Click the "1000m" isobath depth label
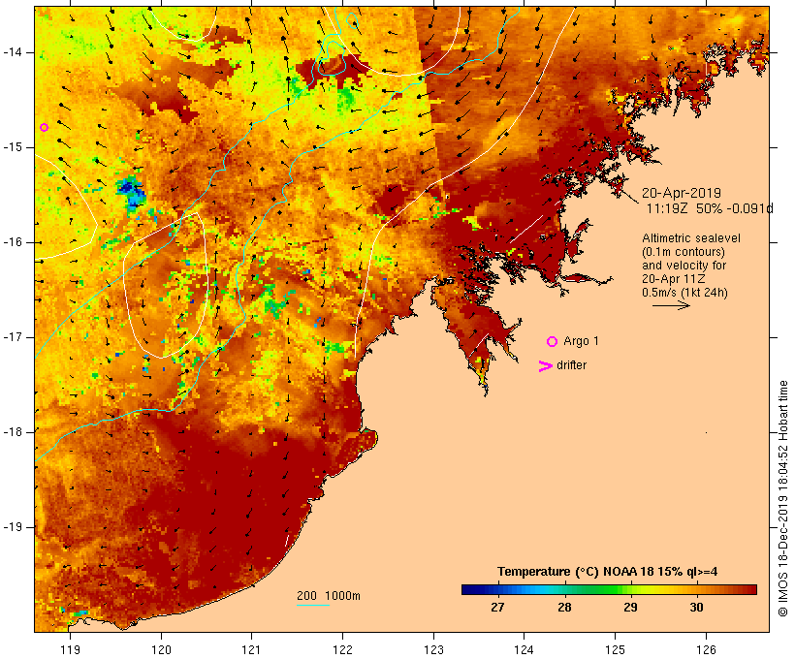795x659 pixels. pyautogui.click(x=343, y=596)
